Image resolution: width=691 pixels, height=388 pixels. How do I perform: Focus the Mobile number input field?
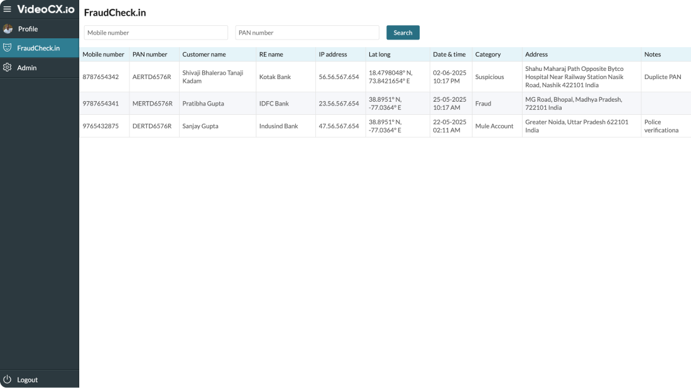pos(156,33)
